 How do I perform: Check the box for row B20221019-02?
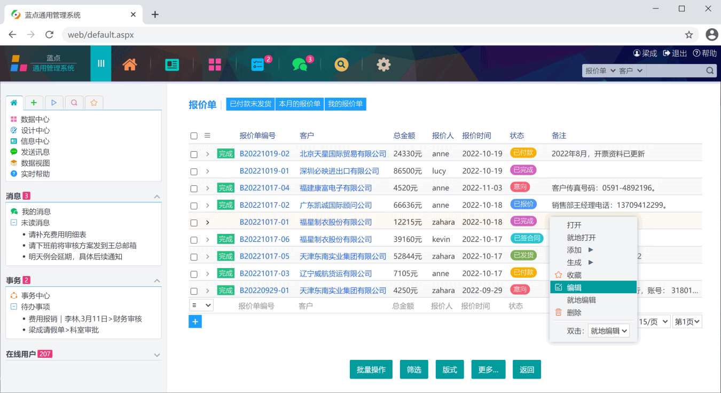(194, 154)
